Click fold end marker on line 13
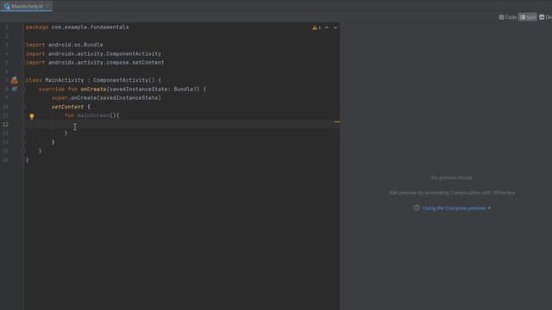This screenshot has width=552, height=310. click(x=23, y=133)
